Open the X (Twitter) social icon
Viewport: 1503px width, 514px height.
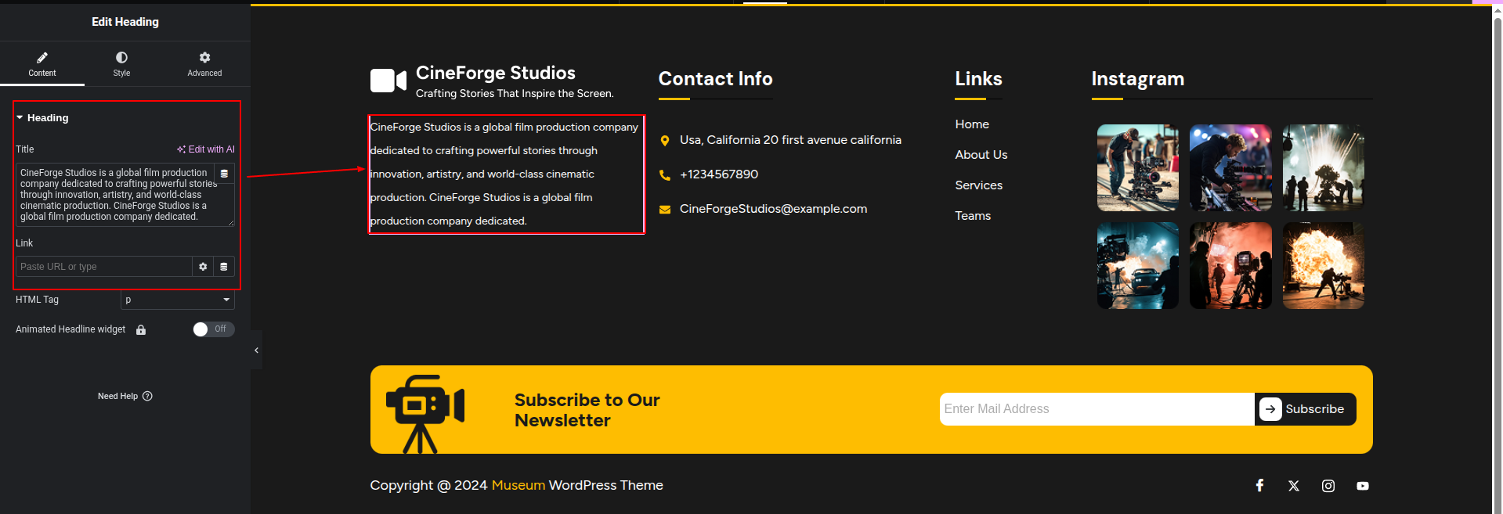coord(1294,486)
